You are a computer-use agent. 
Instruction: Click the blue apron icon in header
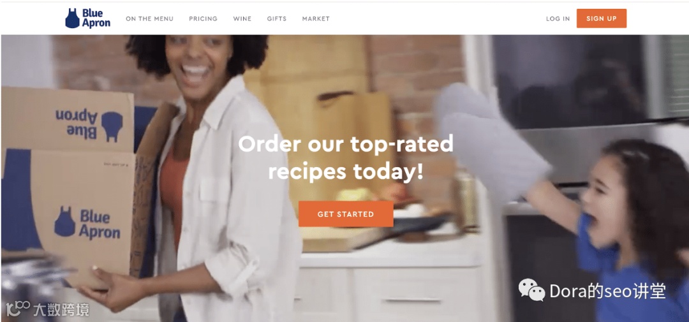coord(73,18)
